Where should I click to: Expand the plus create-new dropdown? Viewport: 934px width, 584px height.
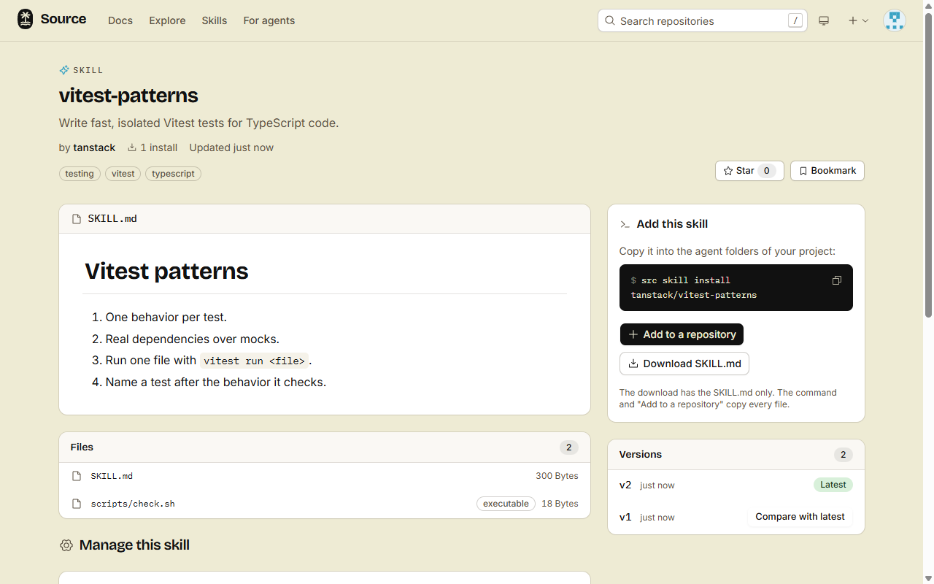858,20
